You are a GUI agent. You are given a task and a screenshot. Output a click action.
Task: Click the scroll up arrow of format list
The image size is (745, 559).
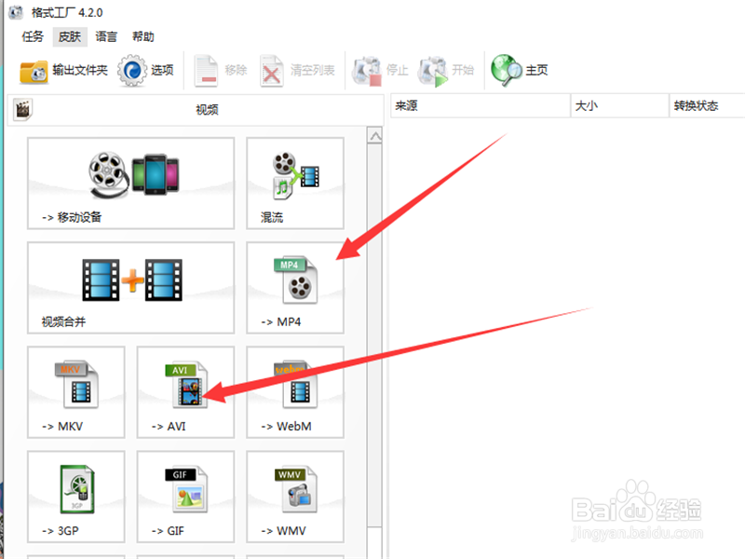click(x=375, y=136)
